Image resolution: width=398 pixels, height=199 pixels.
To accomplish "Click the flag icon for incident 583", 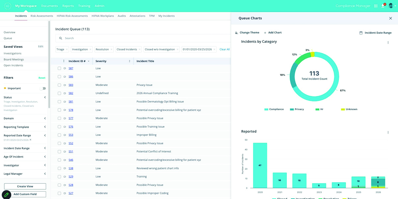I will [65, 85].
